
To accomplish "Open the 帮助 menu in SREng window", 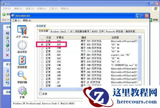I will click(27, 21).
